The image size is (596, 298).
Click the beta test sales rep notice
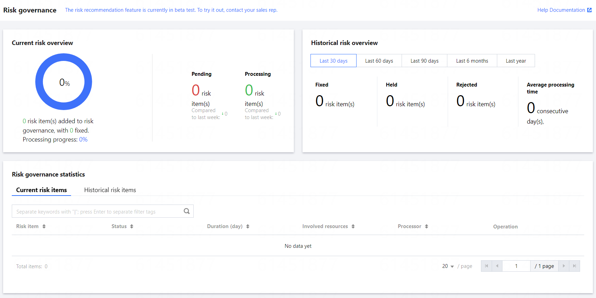coord(171,10)
